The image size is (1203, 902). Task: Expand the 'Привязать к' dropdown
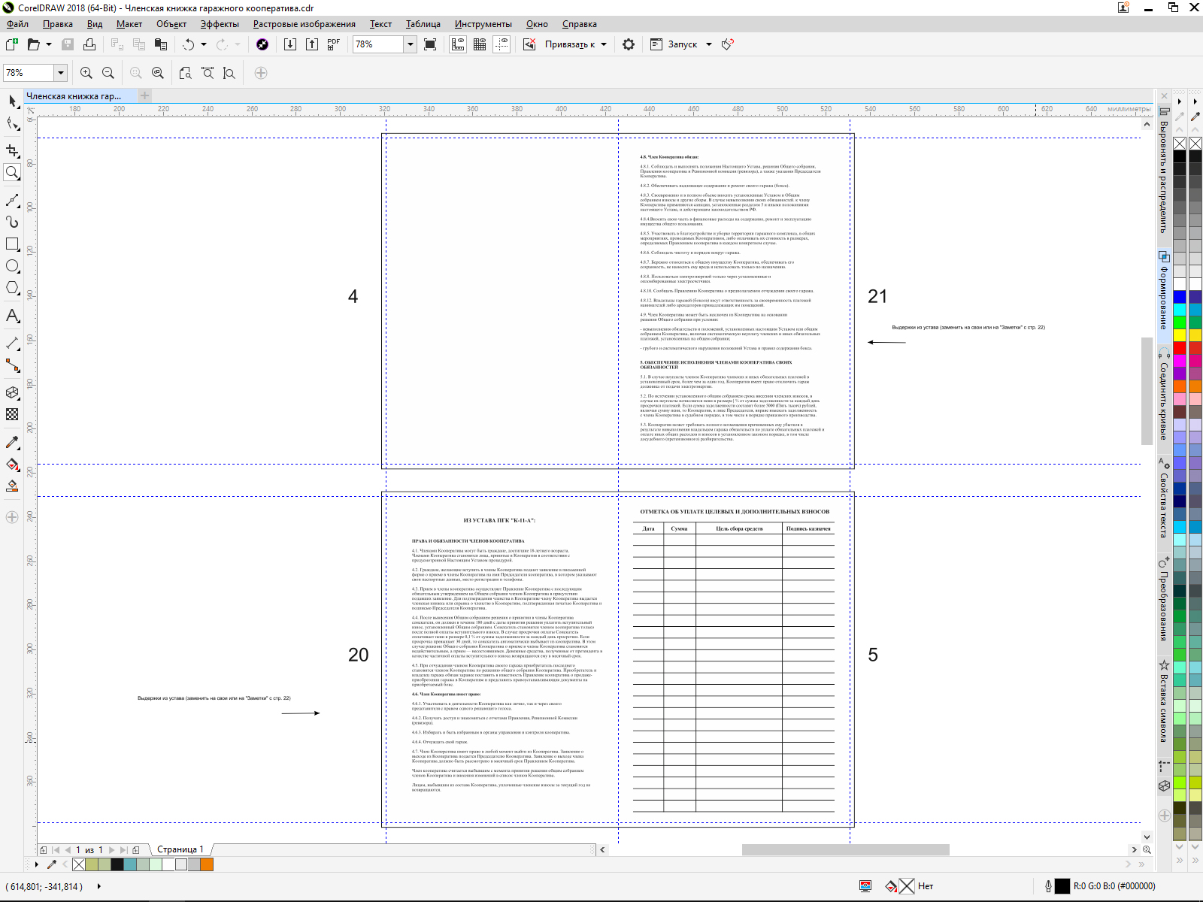tap(603, 44)
